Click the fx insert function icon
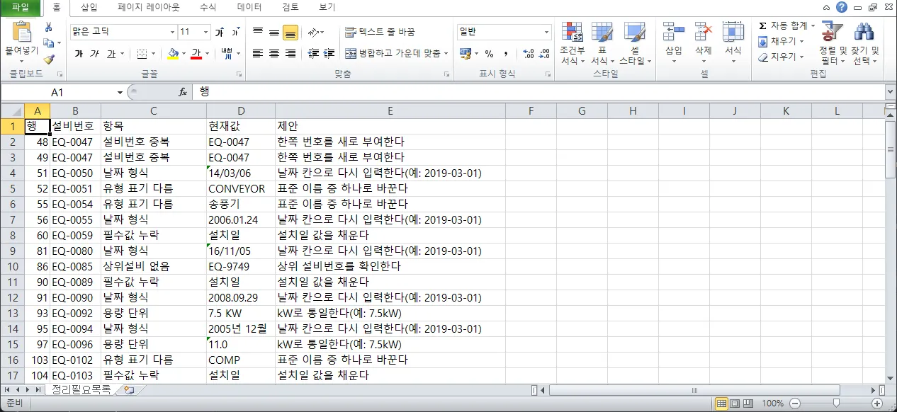 pos(182,92)
